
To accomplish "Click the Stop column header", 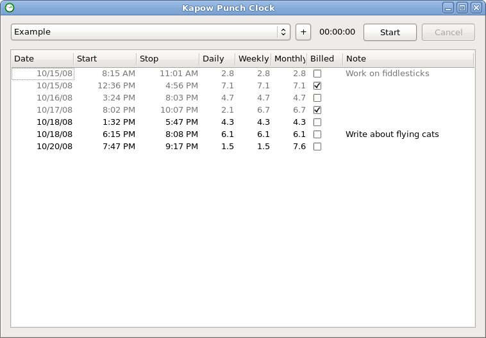I will (x=168, y=59).
